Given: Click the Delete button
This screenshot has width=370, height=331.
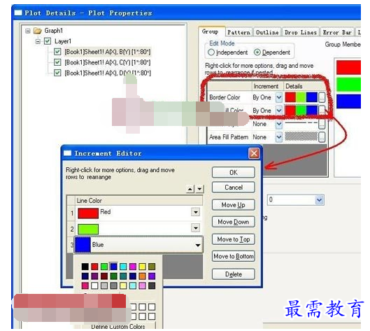Looking at the screenshot, I should (234, 274).
